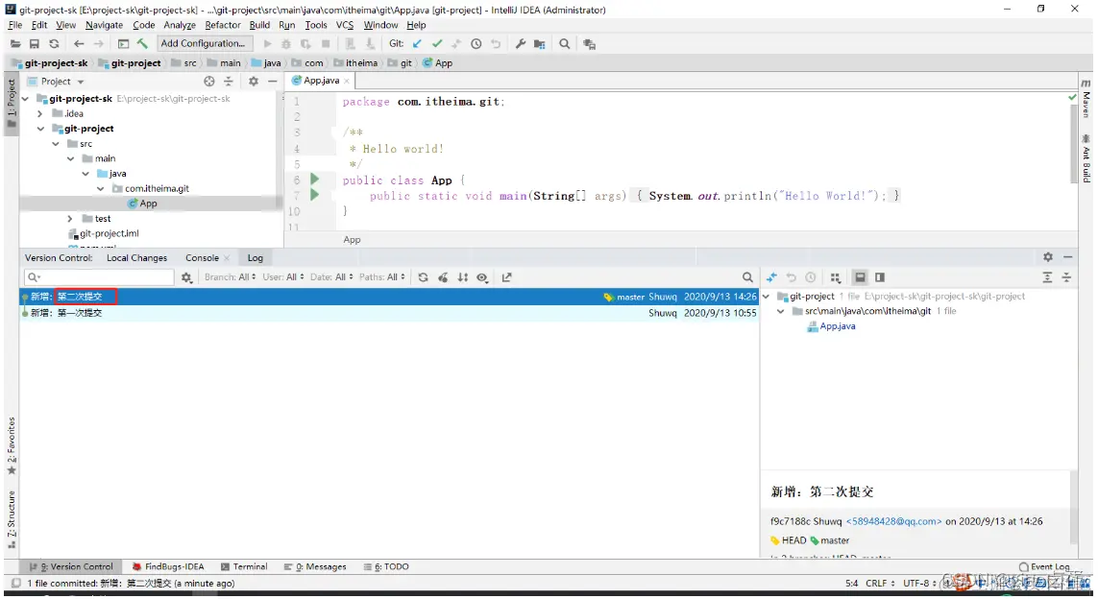The image size is (1098, 599).
Task: Click the Git Update Project arrow icon
Action: tap(417, 44)
